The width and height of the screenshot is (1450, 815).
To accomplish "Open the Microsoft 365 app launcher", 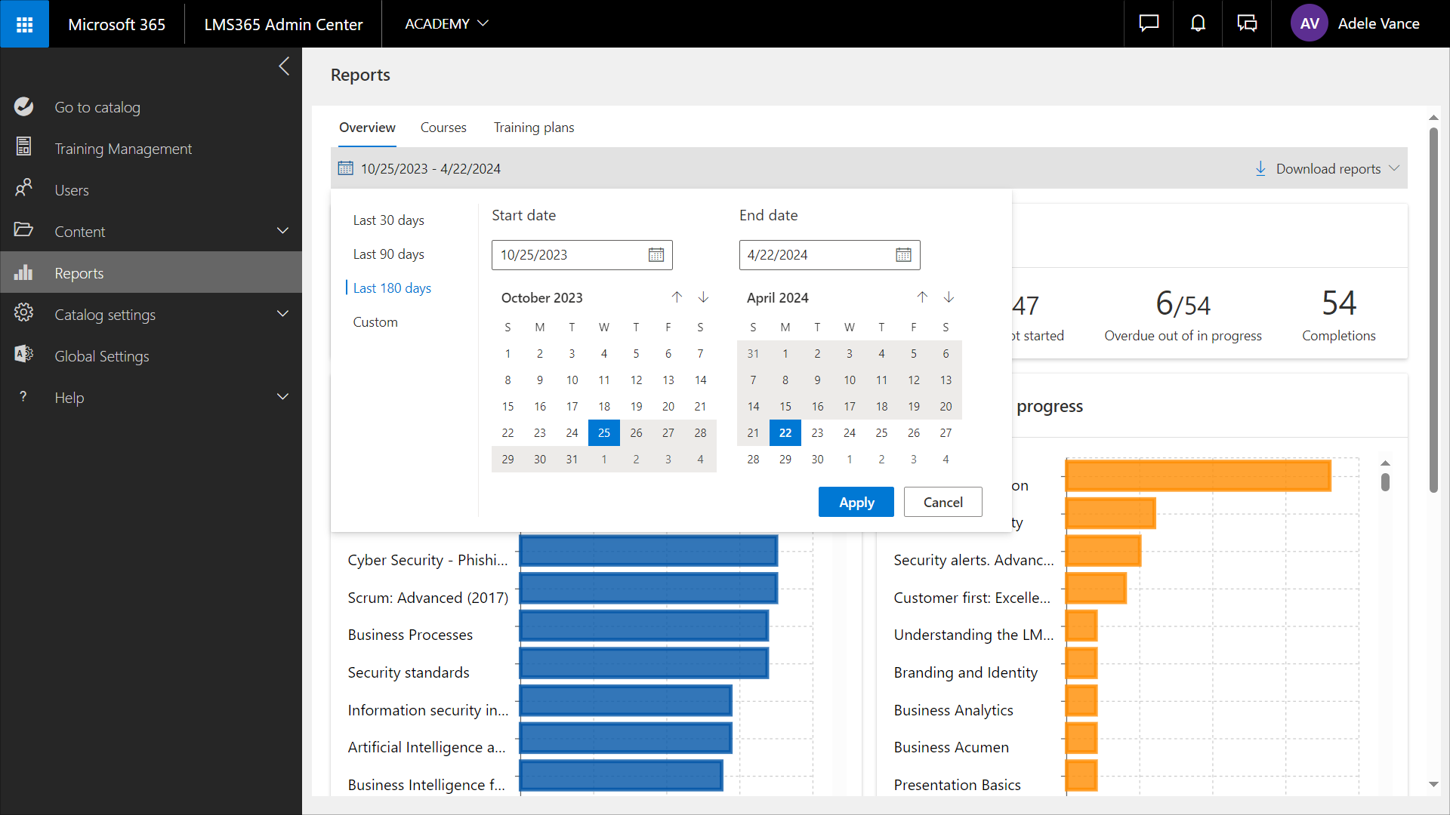I will pos(24,24).
